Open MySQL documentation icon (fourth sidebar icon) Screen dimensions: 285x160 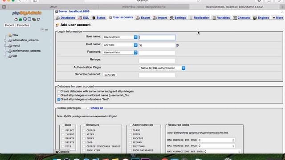click(x=29, y=19)
